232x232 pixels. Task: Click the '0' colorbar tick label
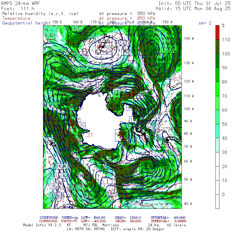(223, 194)
